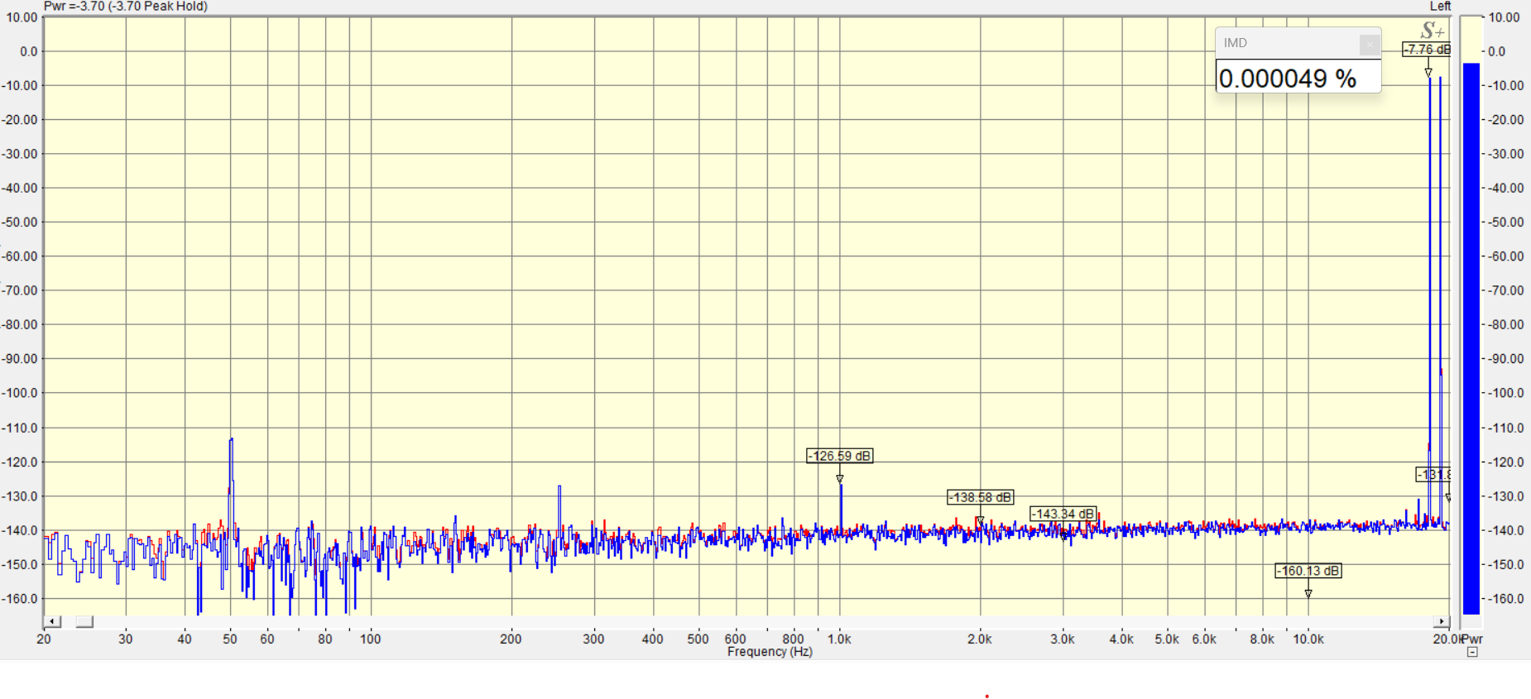Image resolution: width=1531 pixels, height=699 pixels.
Task: Select the -160.13 dB marker label
Action: pos(1308,571)
